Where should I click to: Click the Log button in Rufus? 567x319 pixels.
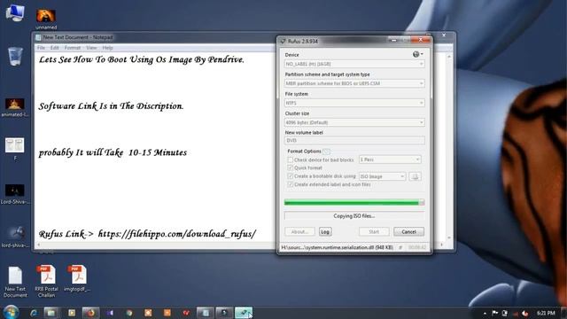coord(325,232)
